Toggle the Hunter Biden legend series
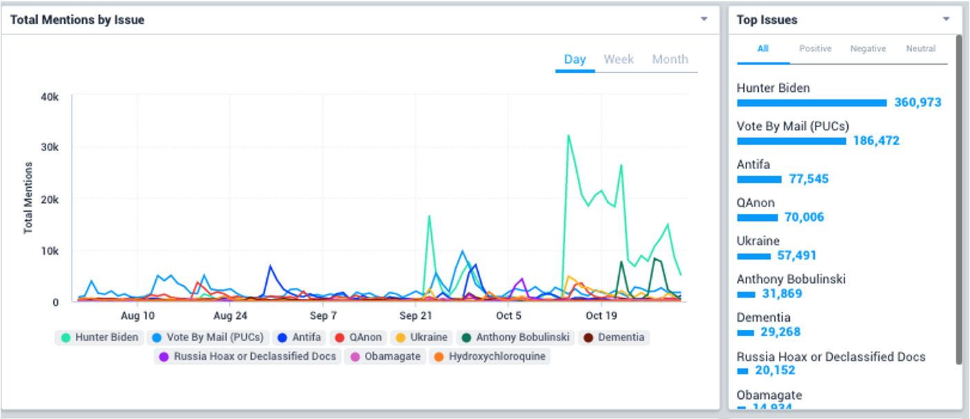970x419 pixels. 99,338
